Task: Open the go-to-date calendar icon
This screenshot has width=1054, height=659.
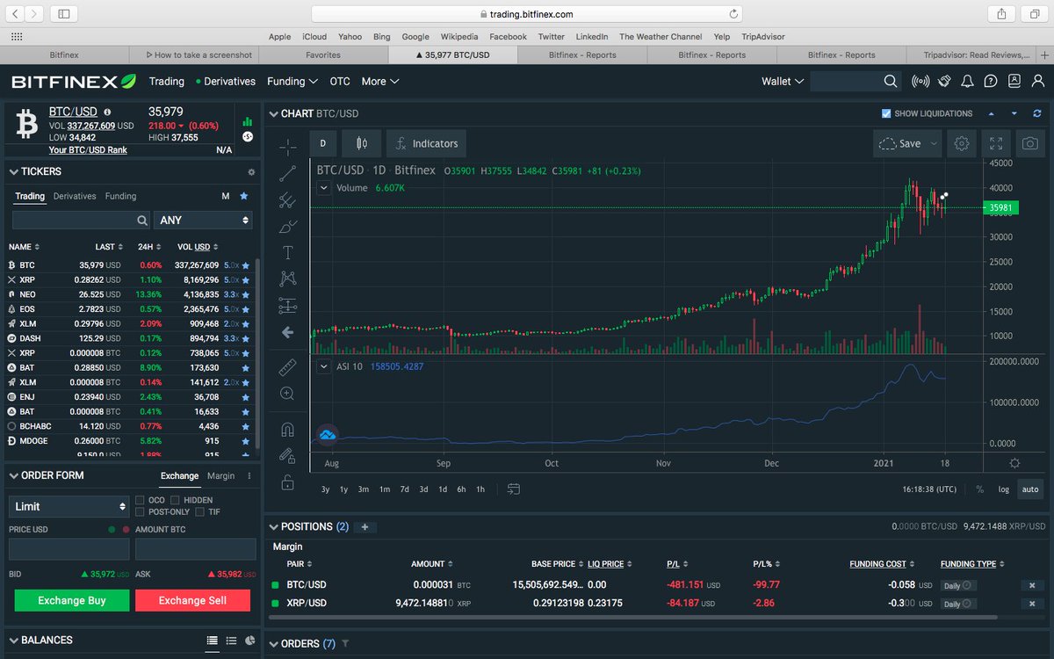Action: pyautogui.click(x=514, y=489)
